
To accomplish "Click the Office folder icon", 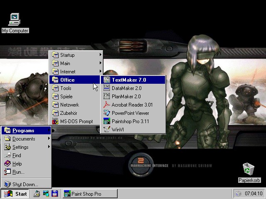I will 55,80.
